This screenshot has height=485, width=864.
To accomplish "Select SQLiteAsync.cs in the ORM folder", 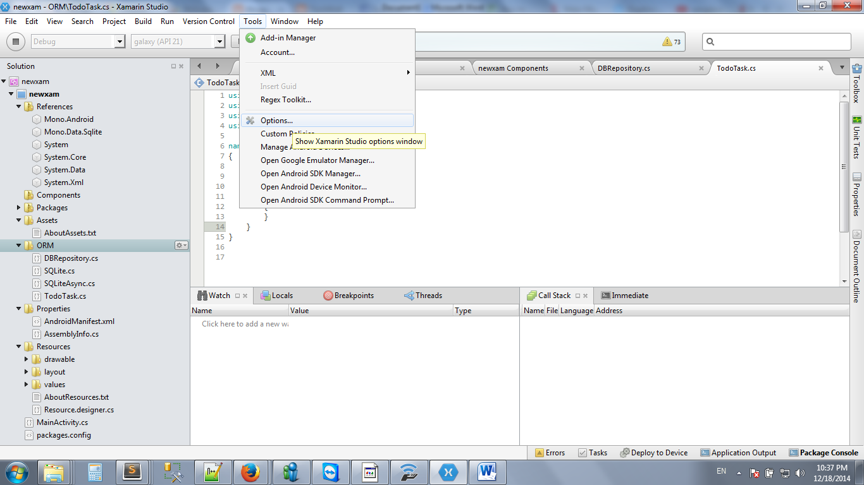I will coord(70,284).
